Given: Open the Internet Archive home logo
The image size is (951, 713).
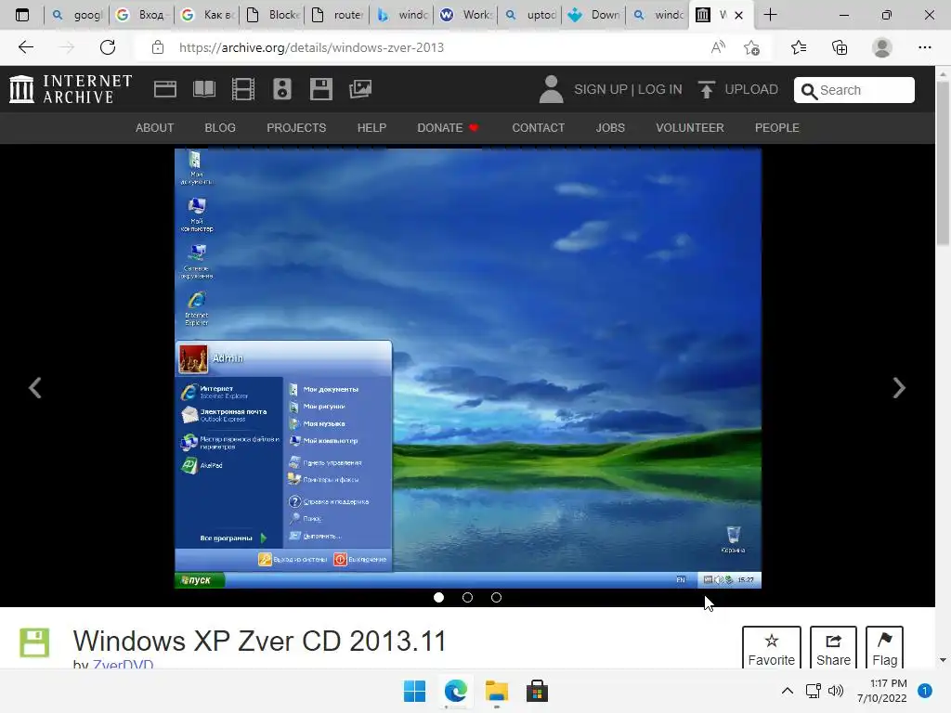Looking at the screenshot, I should pos(71,89).
